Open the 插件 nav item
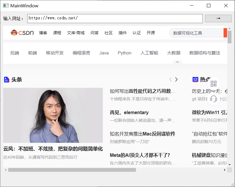 (x=122, y=33)
